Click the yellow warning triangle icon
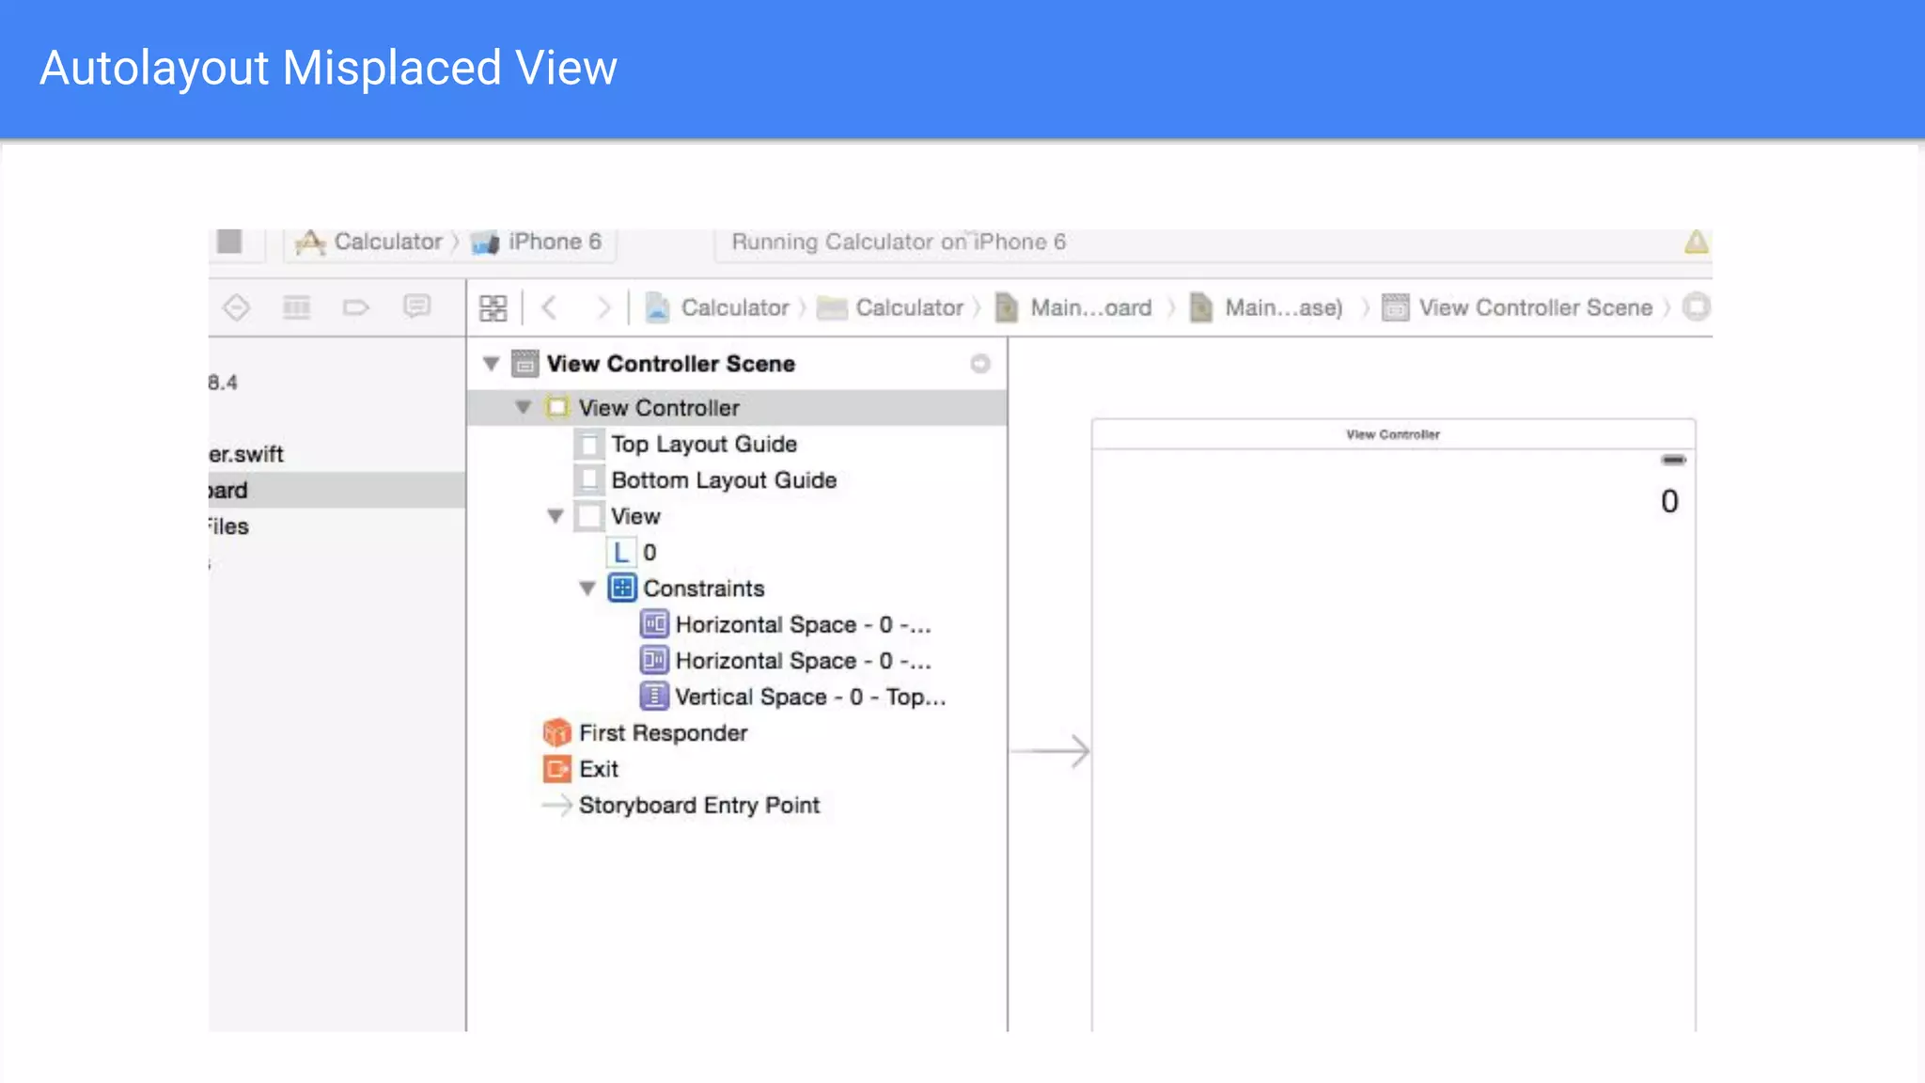This screenshot has height=1083, width=1925. [x=1696, y=243]
